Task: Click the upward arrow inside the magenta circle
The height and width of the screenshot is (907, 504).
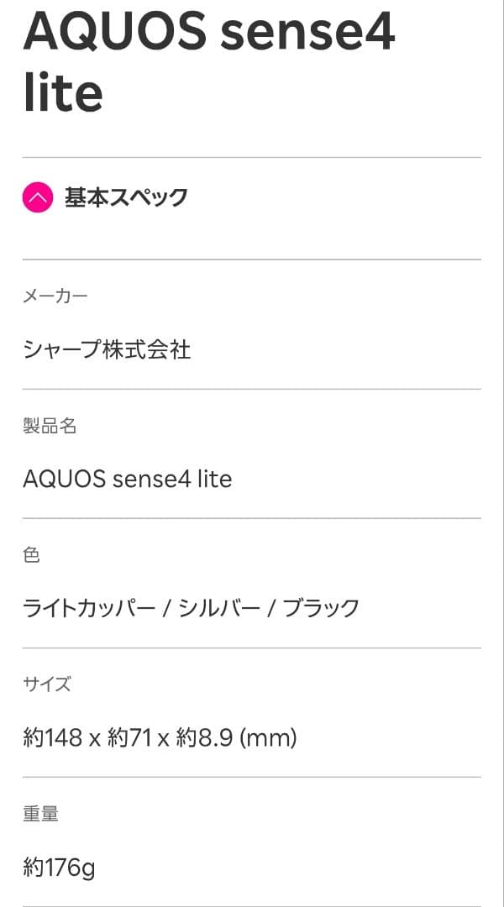Action: coord(37,197)
